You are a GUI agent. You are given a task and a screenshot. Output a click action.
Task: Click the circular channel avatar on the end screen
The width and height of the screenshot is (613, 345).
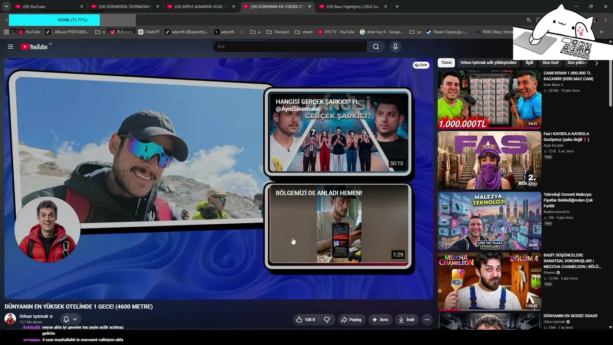tap(47, 230)
